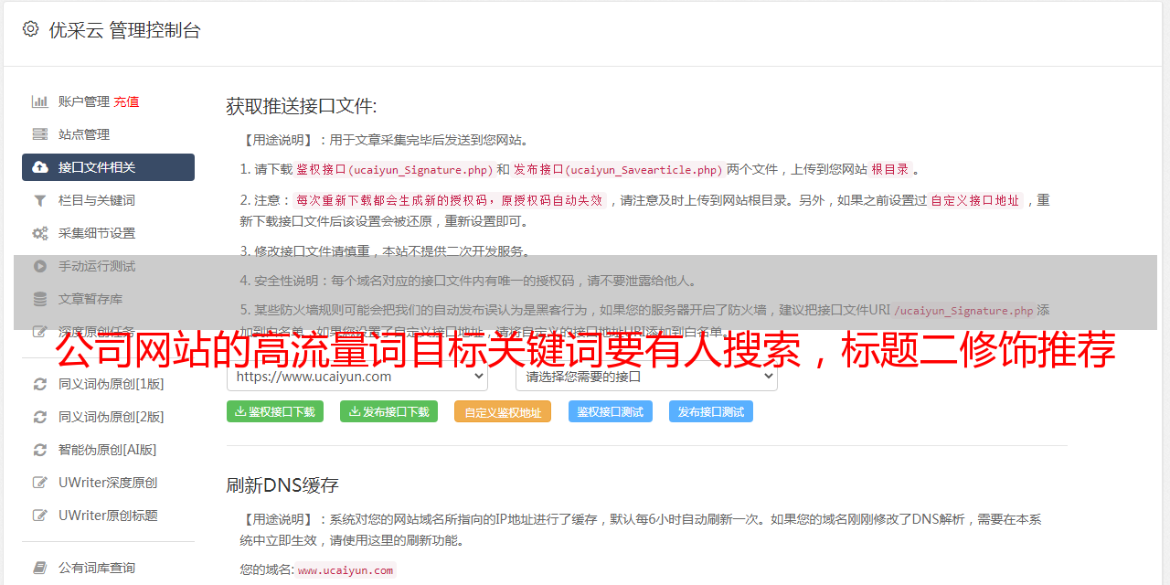
Task: Click the refresh icon for 同义词伪原创[2版]
Action: 40,417
